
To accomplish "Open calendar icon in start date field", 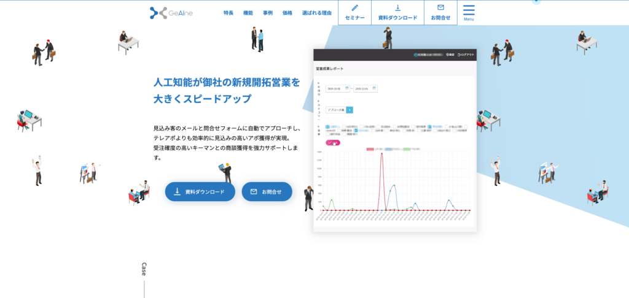I will click(x=347, y=88).
